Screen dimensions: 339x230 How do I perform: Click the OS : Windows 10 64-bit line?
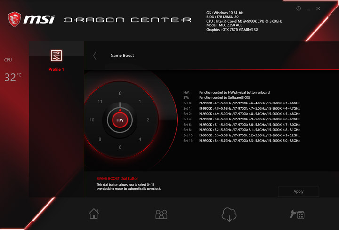[225, 13]
